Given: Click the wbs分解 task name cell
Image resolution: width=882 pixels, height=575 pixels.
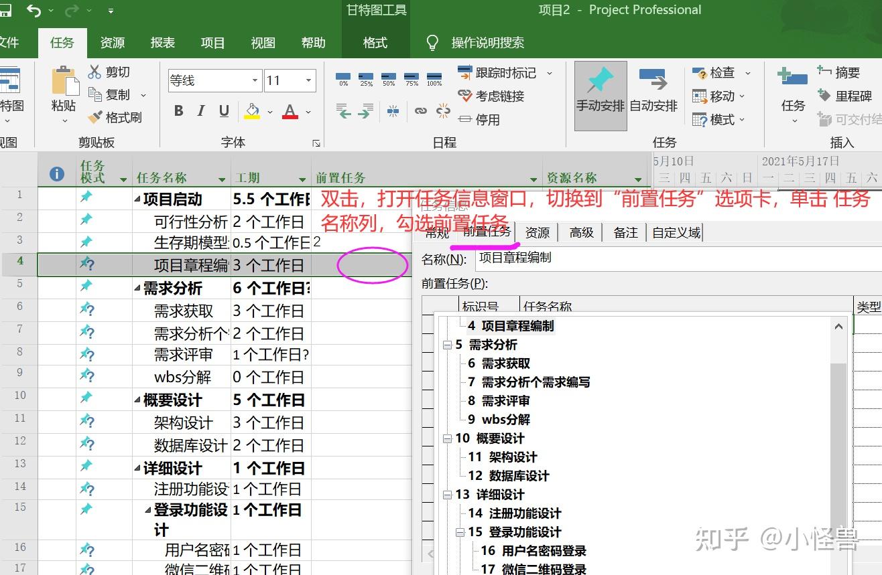Looking at the screenshot, I should [182, 378].
